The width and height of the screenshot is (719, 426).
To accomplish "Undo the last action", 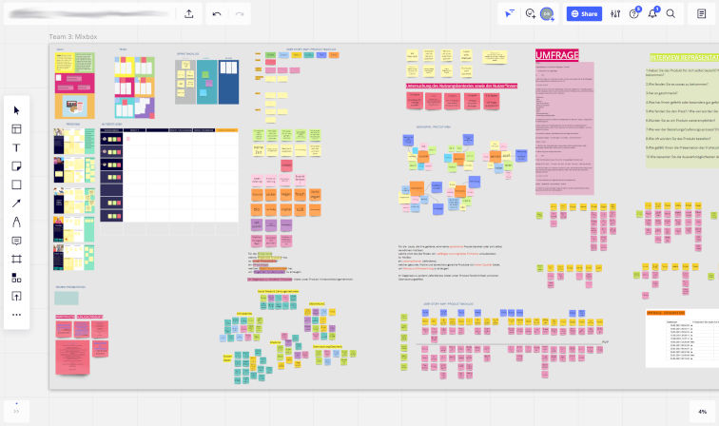I will coord(217,14).
